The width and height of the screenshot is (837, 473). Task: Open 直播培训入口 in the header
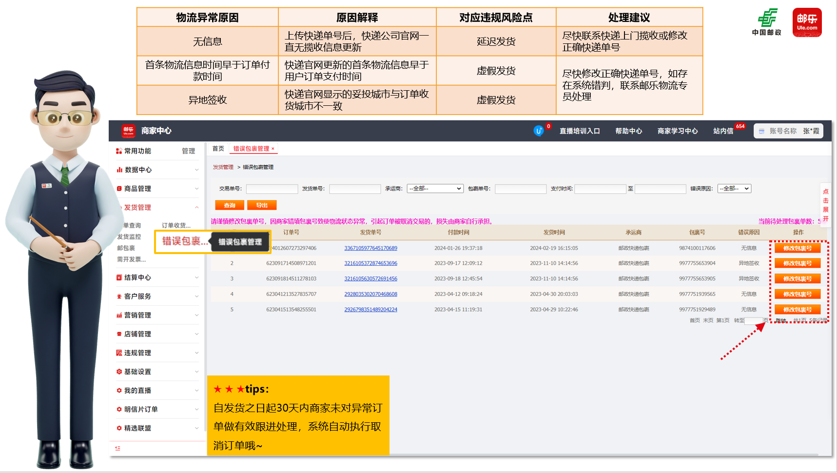coord(580,131)
